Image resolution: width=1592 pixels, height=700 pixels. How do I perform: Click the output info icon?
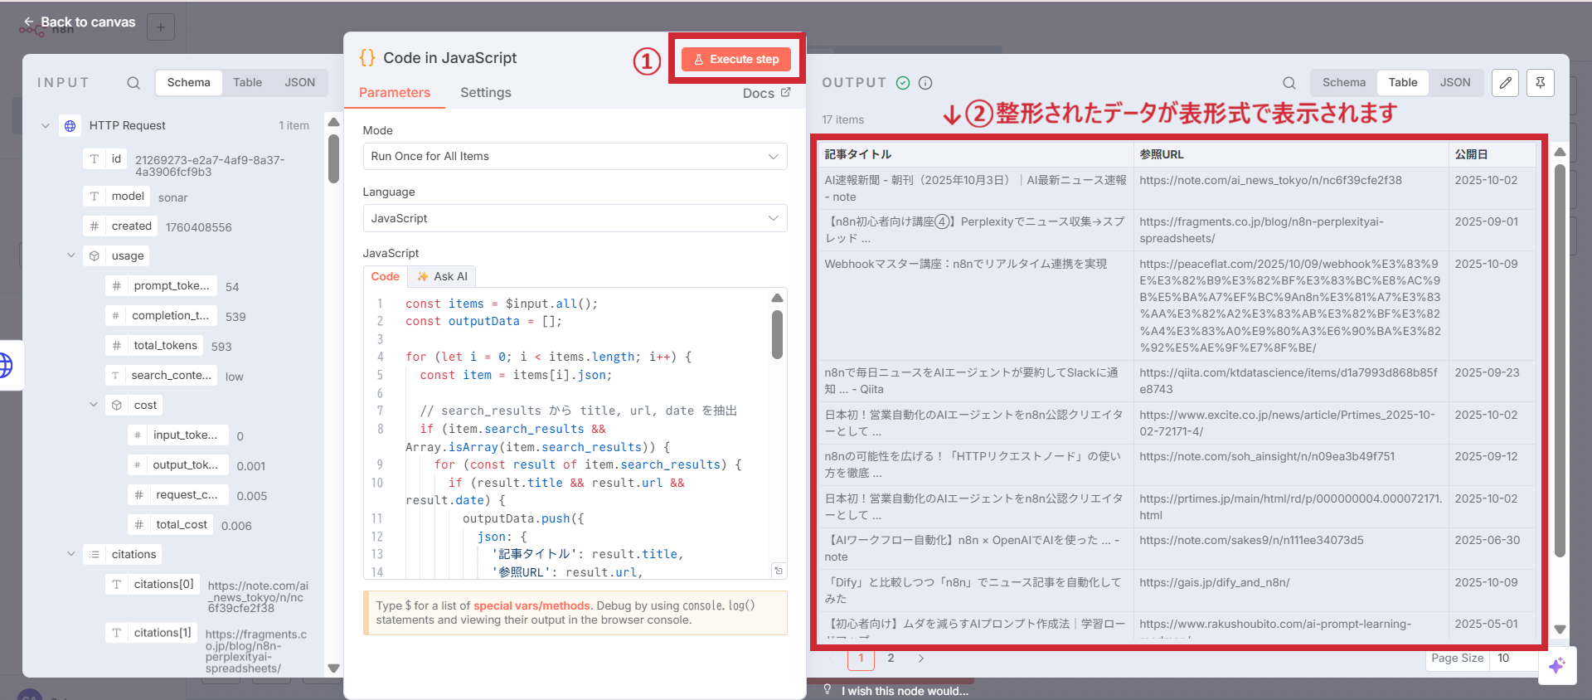(x=925, y=83)
